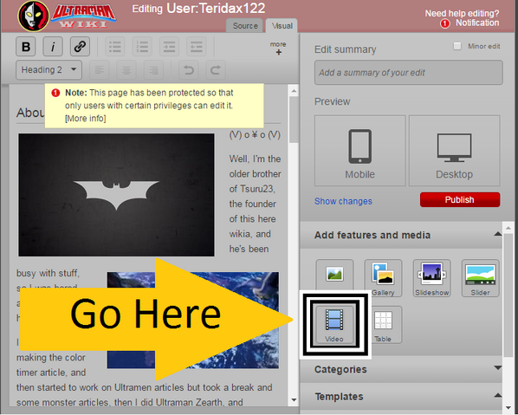This screenshot has width=518, height=415.
Task: Apply bulleted list formatting
Action: coord(115,47)
